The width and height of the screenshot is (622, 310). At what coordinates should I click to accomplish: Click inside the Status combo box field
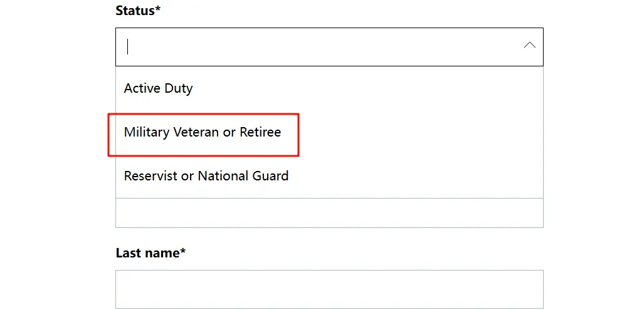pos(314,46)
